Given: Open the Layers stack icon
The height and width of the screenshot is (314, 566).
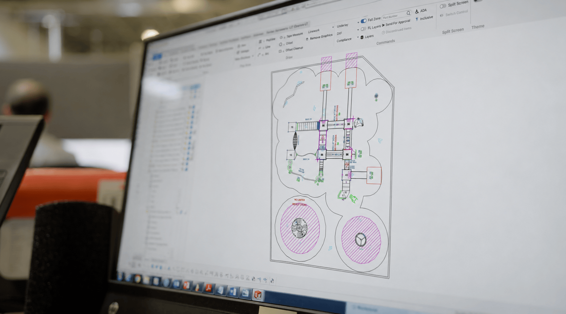Looking at the screenshot, I should (362, 37).
